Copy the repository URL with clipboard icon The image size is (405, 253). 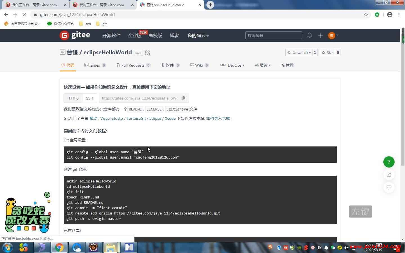183,98
